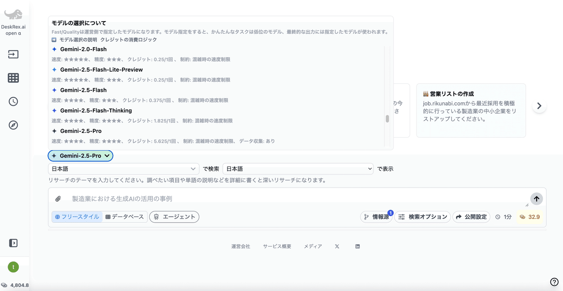Select the フリースタイル mode toggle
Image resolution: width=563 pixels, height=291 pixels.
coord(77,217)
